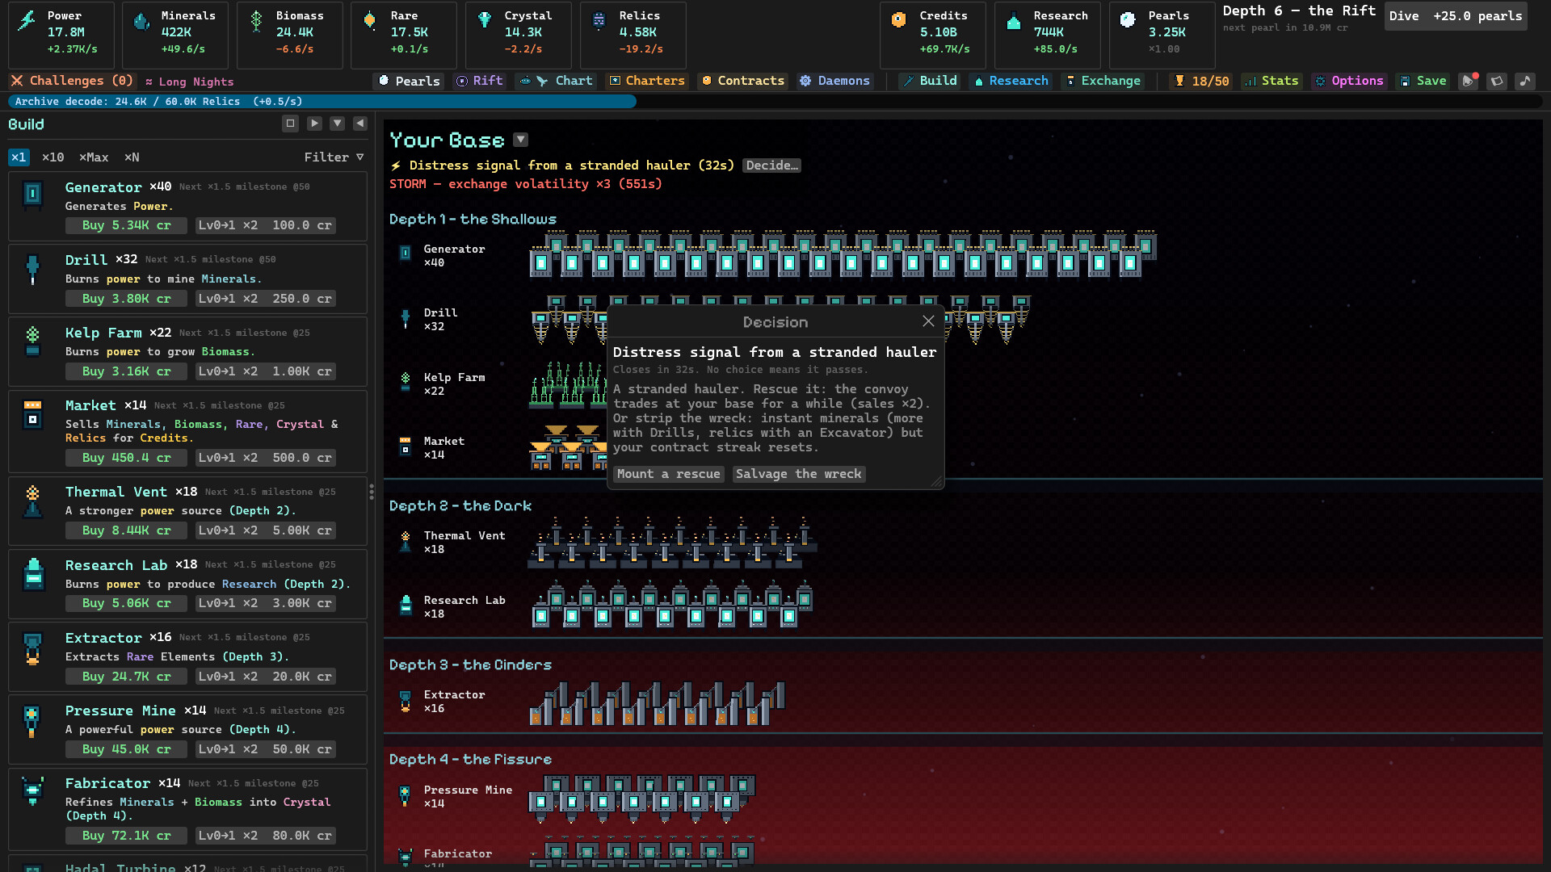Open the Options menu
Image resolution: width=1551 pixels, height=872 pixels.
(1348, 81)
